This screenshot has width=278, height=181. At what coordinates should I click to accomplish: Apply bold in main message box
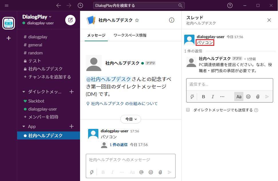point(103,172)
